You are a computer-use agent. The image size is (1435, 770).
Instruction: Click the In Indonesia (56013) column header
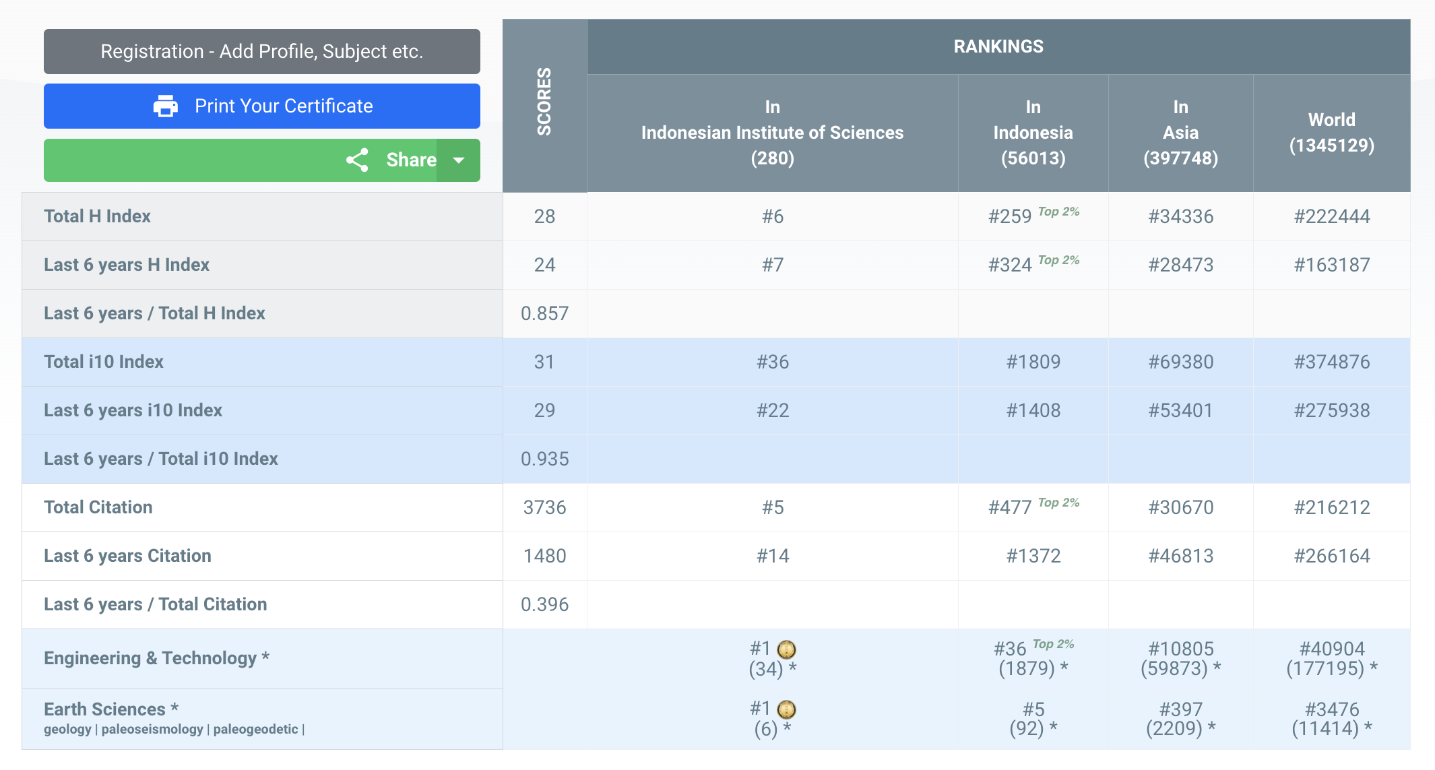tap(1033, 133)
